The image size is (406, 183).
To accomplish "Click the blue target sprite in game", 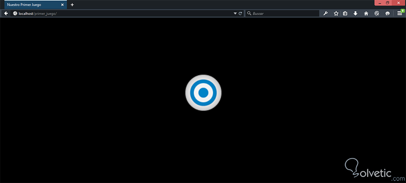I will coord(203,93).
